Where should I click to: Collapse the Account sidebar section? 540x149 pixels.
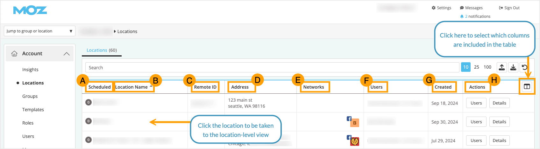67,54
